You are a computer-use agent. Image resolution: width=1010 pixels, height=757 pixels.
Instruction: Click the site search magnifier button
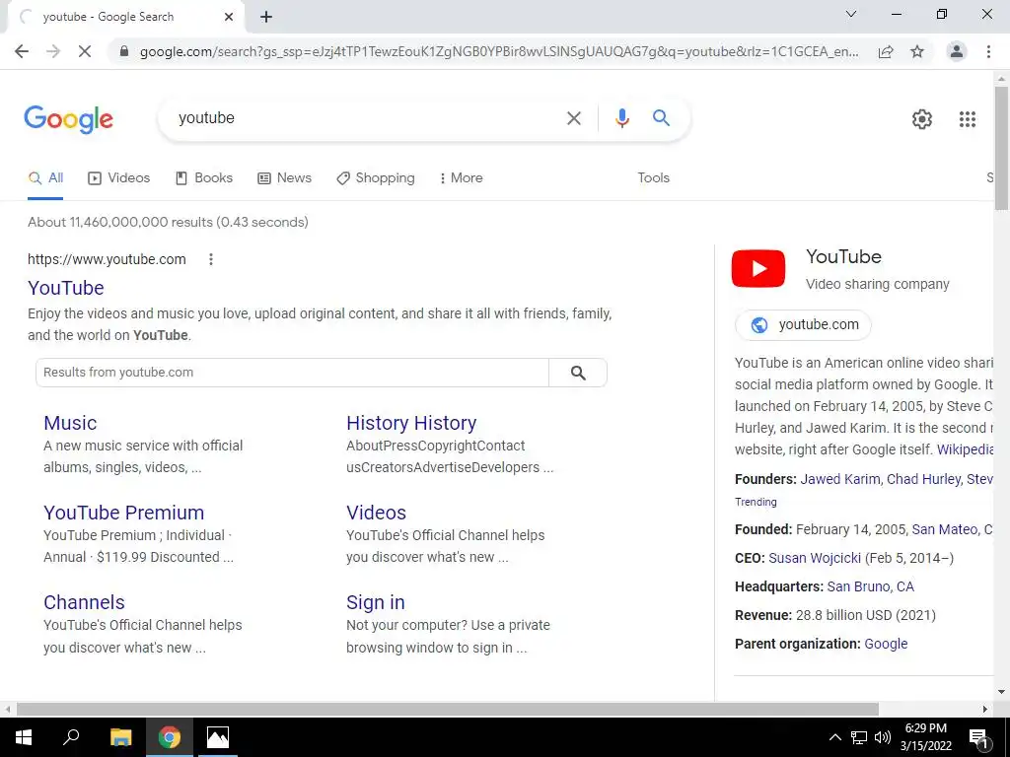point(578,373)
